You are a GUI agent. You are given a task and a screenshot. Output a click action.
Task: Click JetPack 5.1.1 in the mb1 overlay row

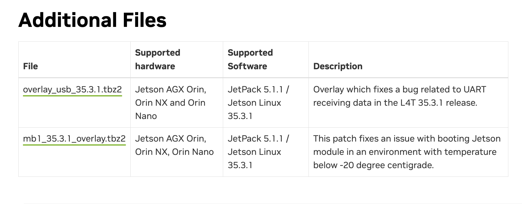pos(255,138)
